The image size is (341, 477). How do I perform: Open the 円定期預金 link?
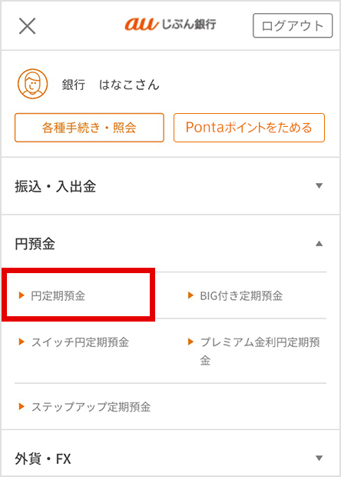[58, 295]
